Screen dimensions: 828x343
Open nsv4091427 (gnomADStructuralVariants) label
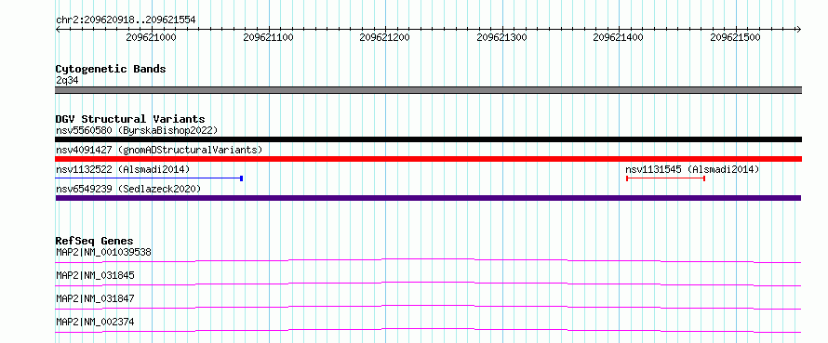pos(159,150)
